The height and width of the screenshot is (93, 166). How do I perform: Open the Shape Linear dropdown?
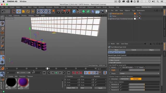140,73
